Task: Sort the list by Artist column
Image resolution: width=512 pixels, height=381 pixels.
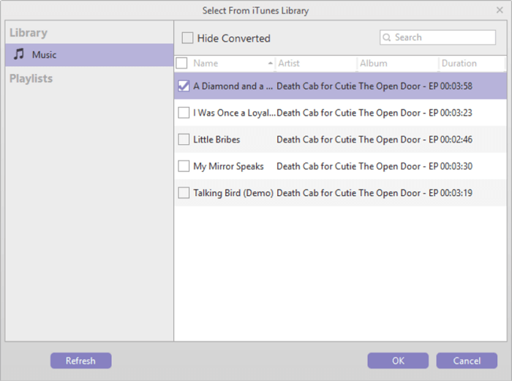Action: (x=316, y=64)
